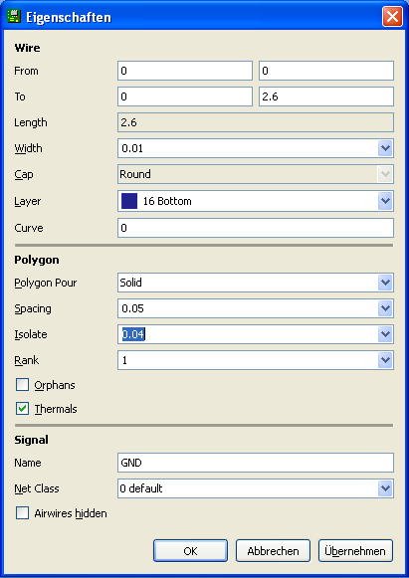The height and width of the screenshot is (578, 409).
Task: Click the blue 16 Bottom layer swatch
Action: tap(129, 201)
